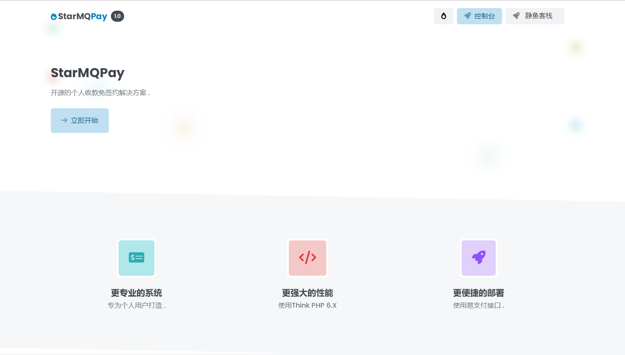Select the red code brackets feature icon
Image resolution: width=625 pixels, height=355 pixels.
pyautogui.click(x=308, y=258)
